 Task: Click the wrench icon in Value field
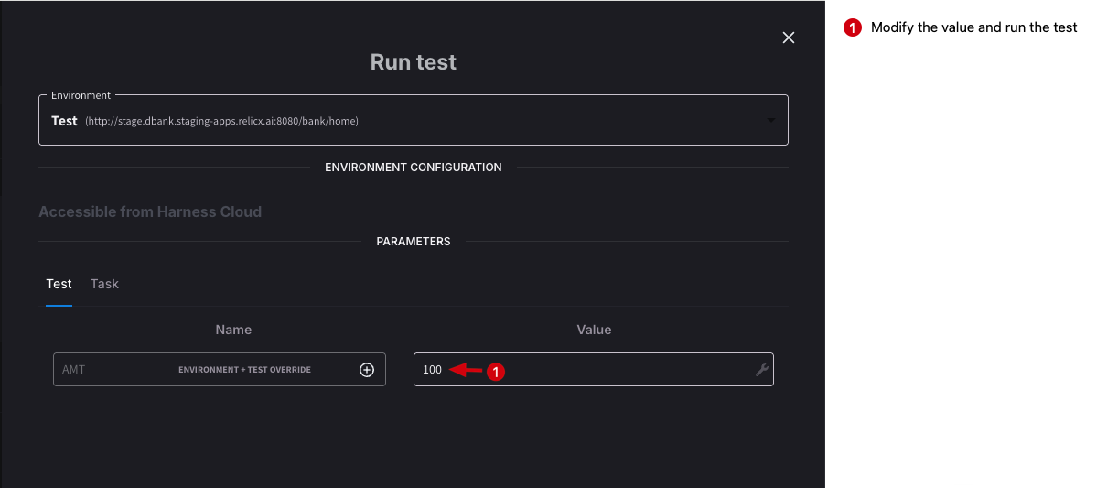point(761,370)
